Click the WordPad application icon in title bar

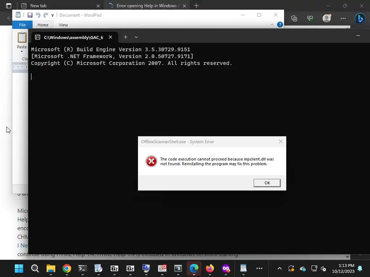[x=18, y=15]
